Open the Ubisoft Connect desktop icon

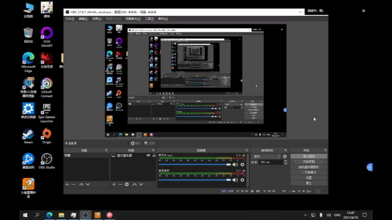tap(47, 88)
